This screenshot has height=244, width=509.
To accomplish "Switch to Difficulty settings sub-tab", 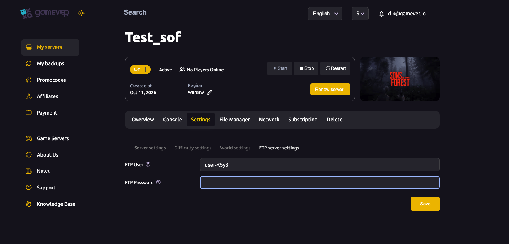I will pyautogui.click(x=193, y=148).
